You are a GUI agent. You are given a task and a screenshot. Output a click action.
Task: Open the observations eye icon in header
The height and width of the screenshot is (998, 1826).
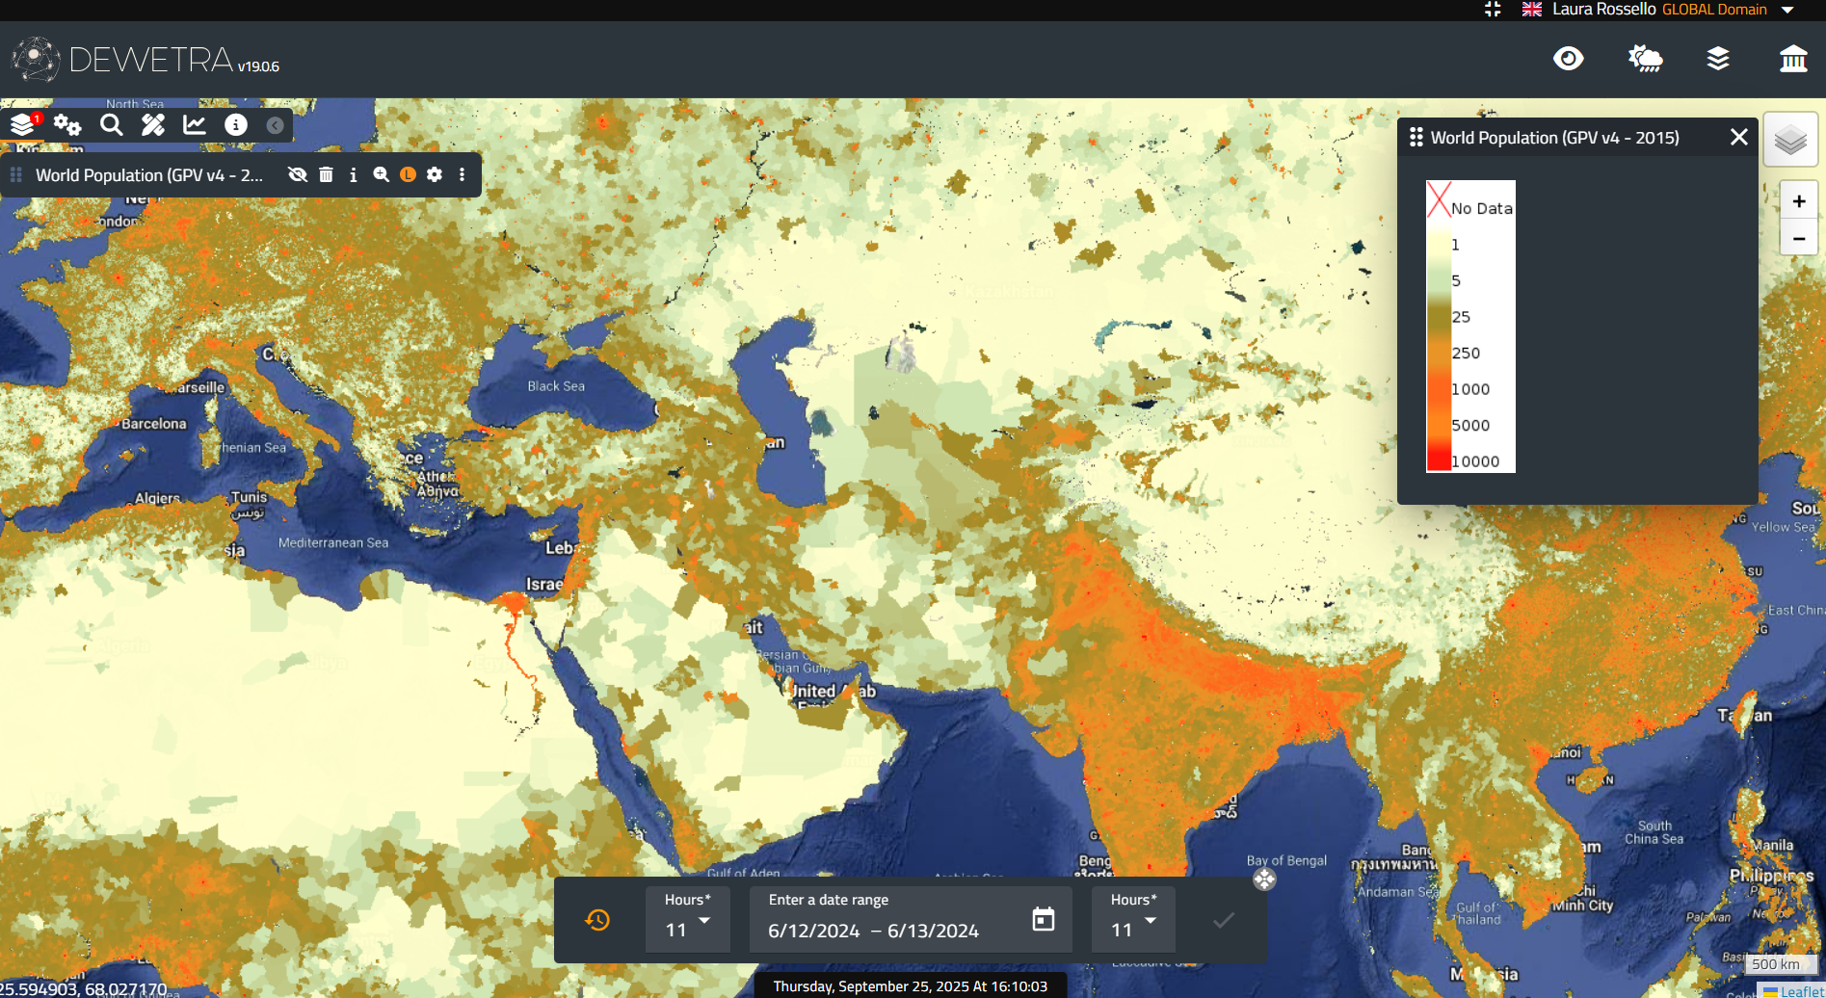click(1568, 59)
